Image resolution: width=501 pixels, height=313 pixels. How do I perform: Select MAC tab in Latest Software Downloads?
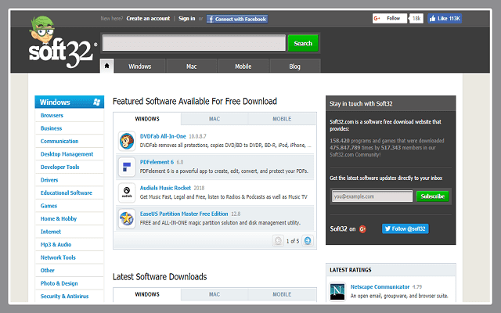point(214,294)
